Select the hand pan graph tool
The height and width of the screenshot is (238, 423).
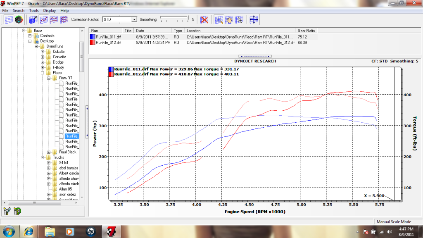pos(229,19)
